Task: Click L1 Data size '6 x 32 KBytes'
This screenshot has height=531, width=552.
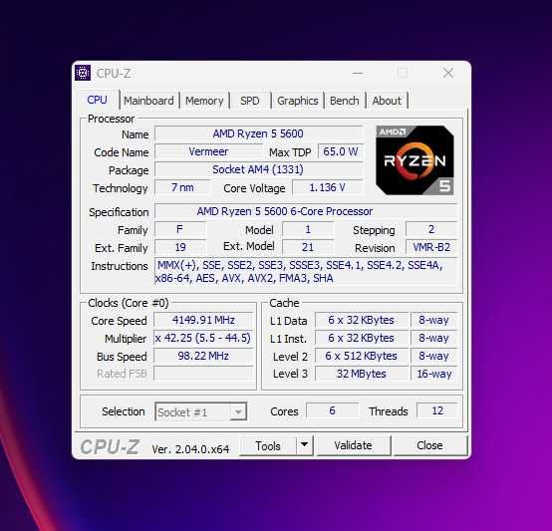Action: [x=362, y=320]
